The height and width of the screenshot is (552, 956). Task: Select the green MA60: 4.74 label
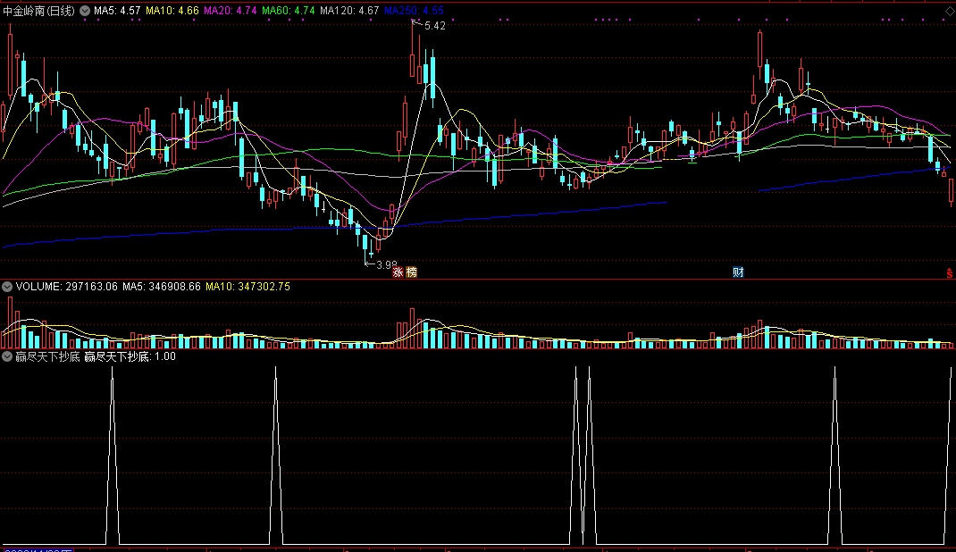pyautogui.click(x=289, y=11)
